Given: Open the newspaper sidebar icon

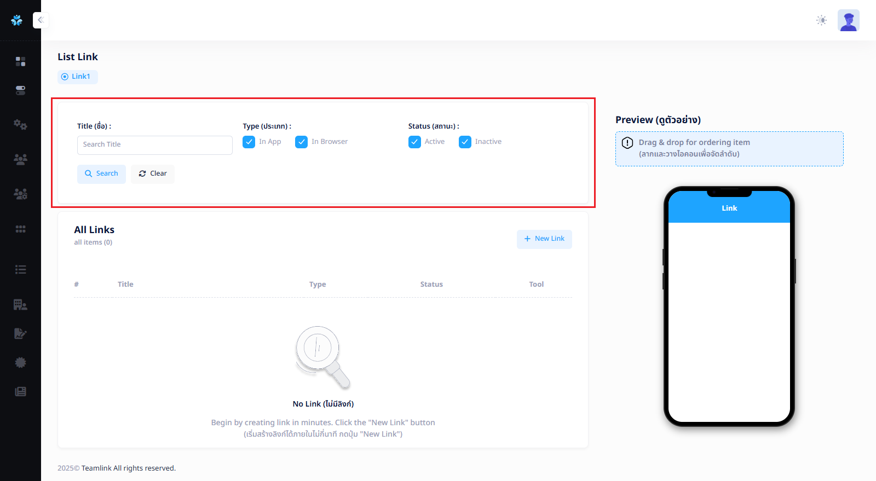Looking at the screenshot, I should [20, 391].
